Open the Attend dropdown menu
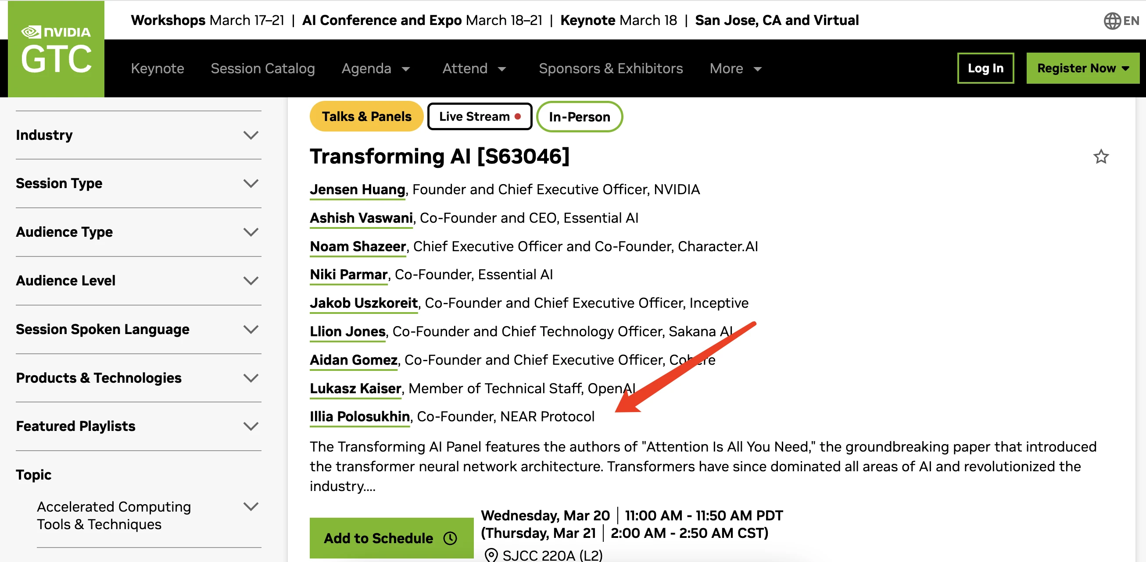The height and width of the screenshot is (562, 1146). coord(474,68)
